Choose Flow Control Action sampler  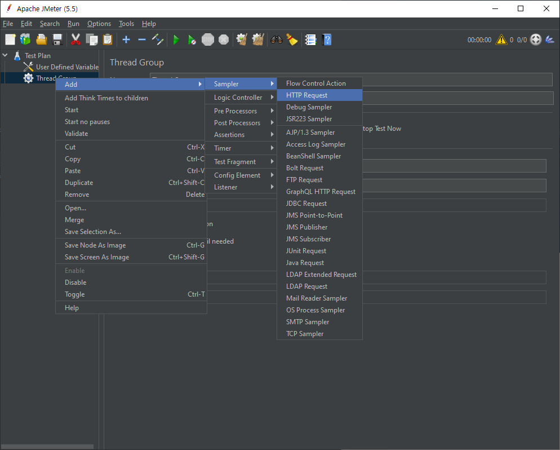[x=319, y=83]
